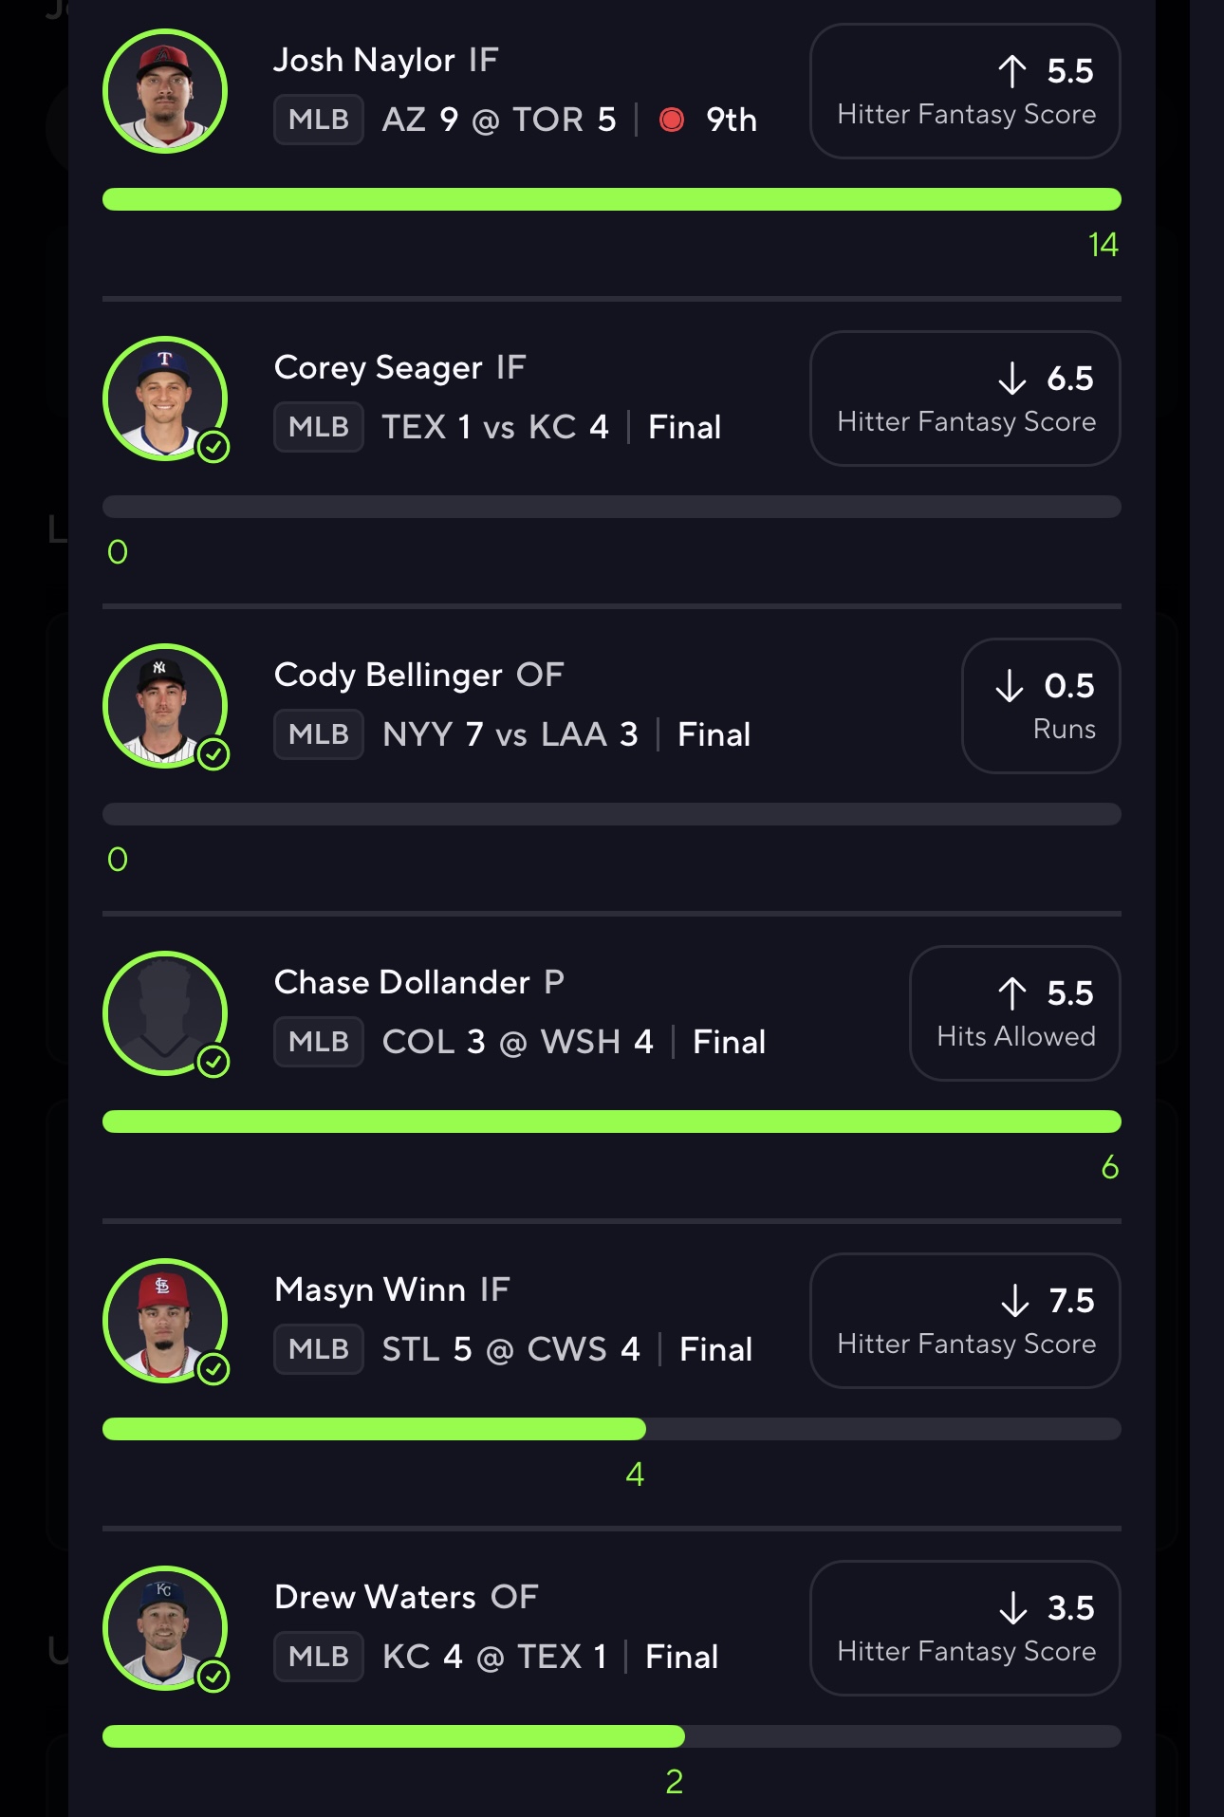The height and width of the screenshot is (1817, 1224).
Task: Tap Josh Naylor's full green progress bar
Action: click(x=611, y=199)
